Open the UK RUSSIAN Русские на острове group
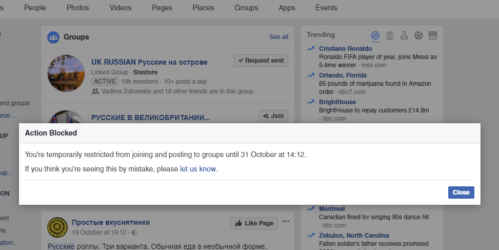 (149, 62)
